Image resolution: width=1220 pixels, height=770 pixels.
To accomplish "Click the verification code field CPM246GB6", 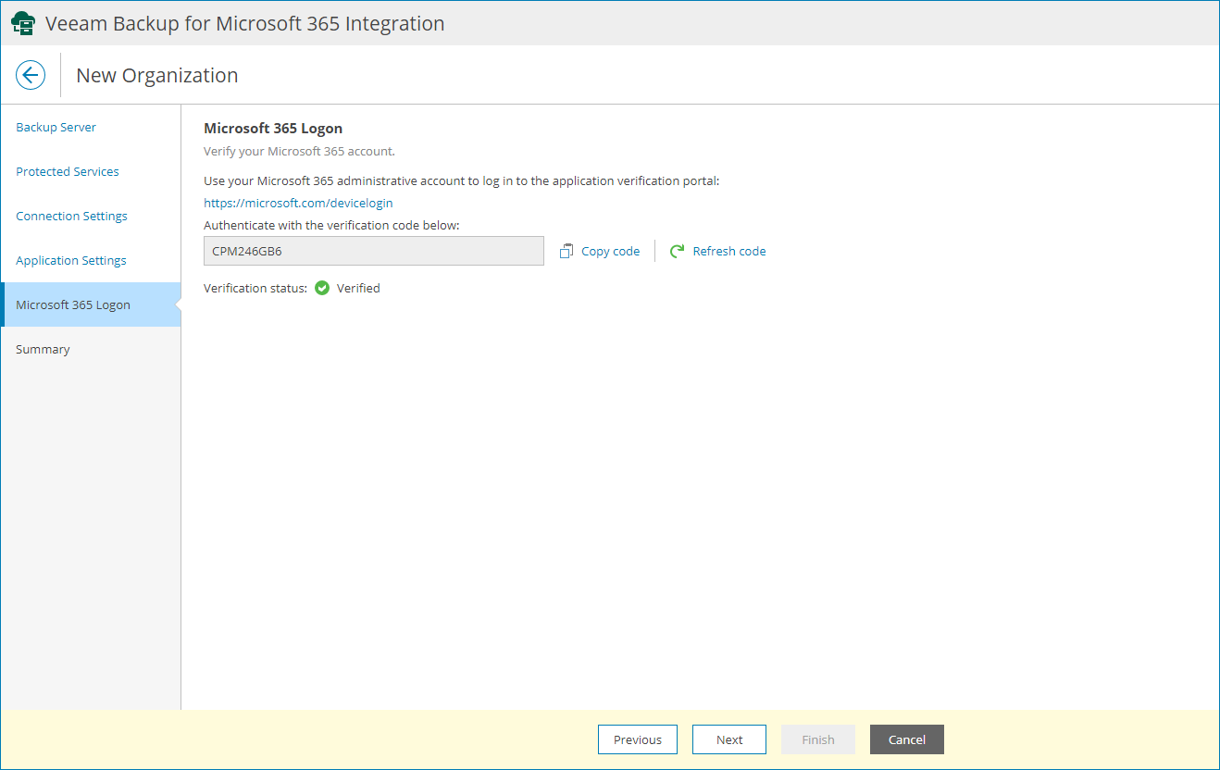I will click(374, 251).
